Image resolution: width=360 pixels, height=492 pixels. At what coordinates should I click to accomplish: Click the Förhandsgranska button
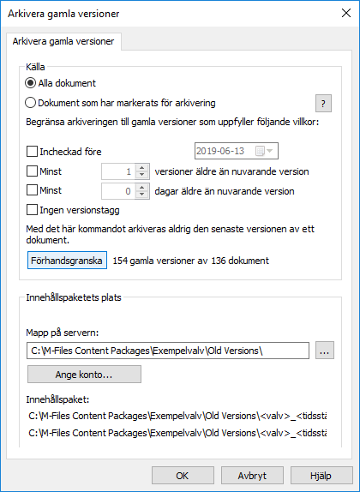click(67, 261)
